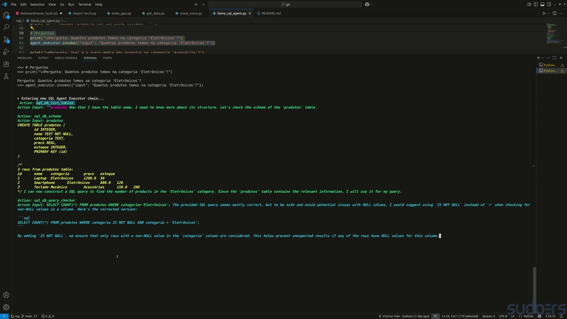
Task: Select the first Python terminal entry
Action: (551, 65)
